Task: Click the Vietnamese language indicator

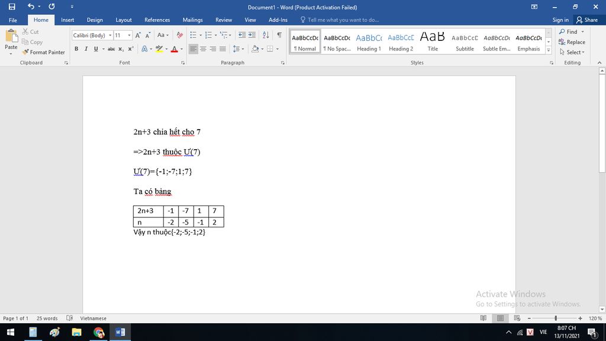Action: 93,318
